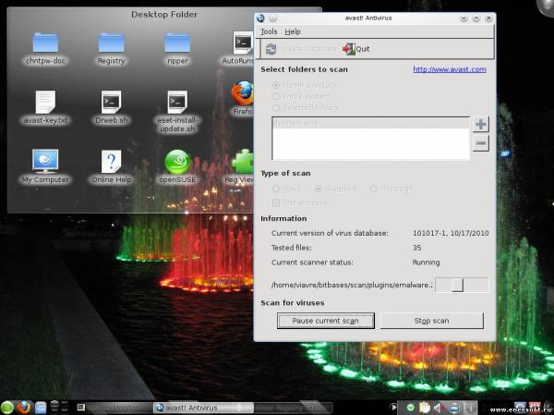
Task: Expand hidden tray icons arrow
Action: [393, 408]
